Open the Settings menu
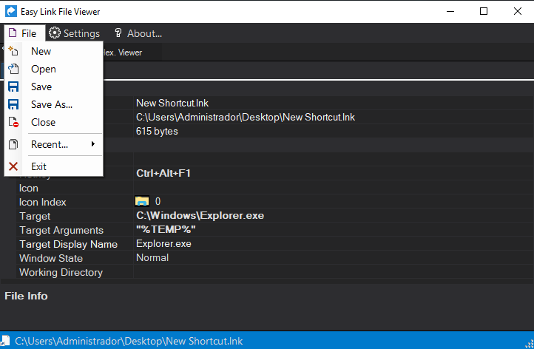This screenshot has height=349, width=534. click(74, 33)
